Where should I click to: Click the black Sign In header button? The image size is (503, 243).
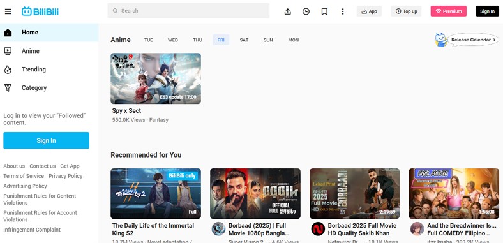click(487, 11)
